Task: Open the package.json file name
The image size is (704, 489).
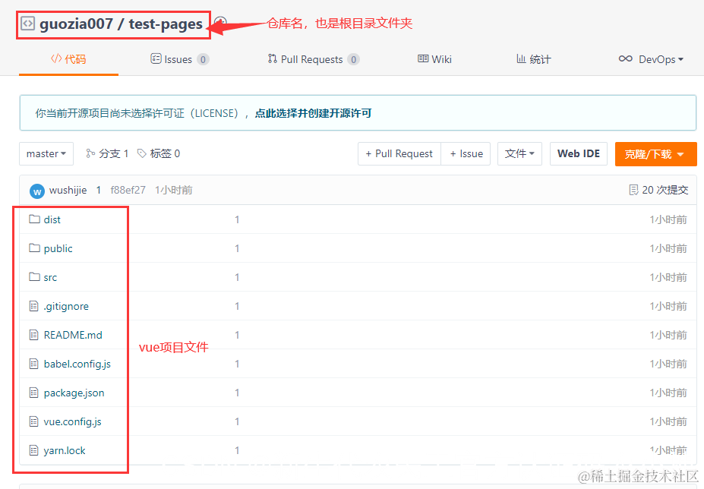Action: point(74,393)
